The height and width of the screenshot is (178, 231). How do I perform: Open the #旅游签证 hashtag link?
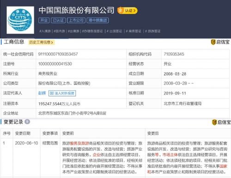(x=152, y=31)
